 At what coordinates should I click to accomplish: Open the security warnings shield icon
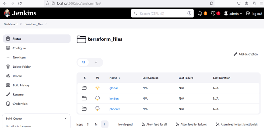click(213, 14)
